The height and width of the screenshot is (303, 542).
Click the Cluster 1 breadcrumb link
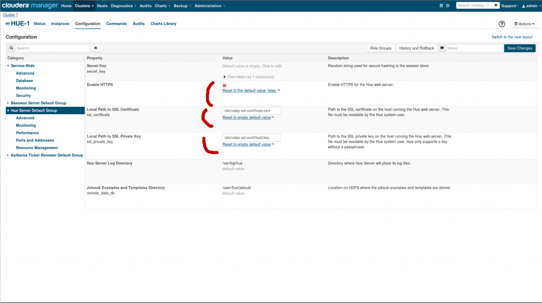(x=11, y=15)
